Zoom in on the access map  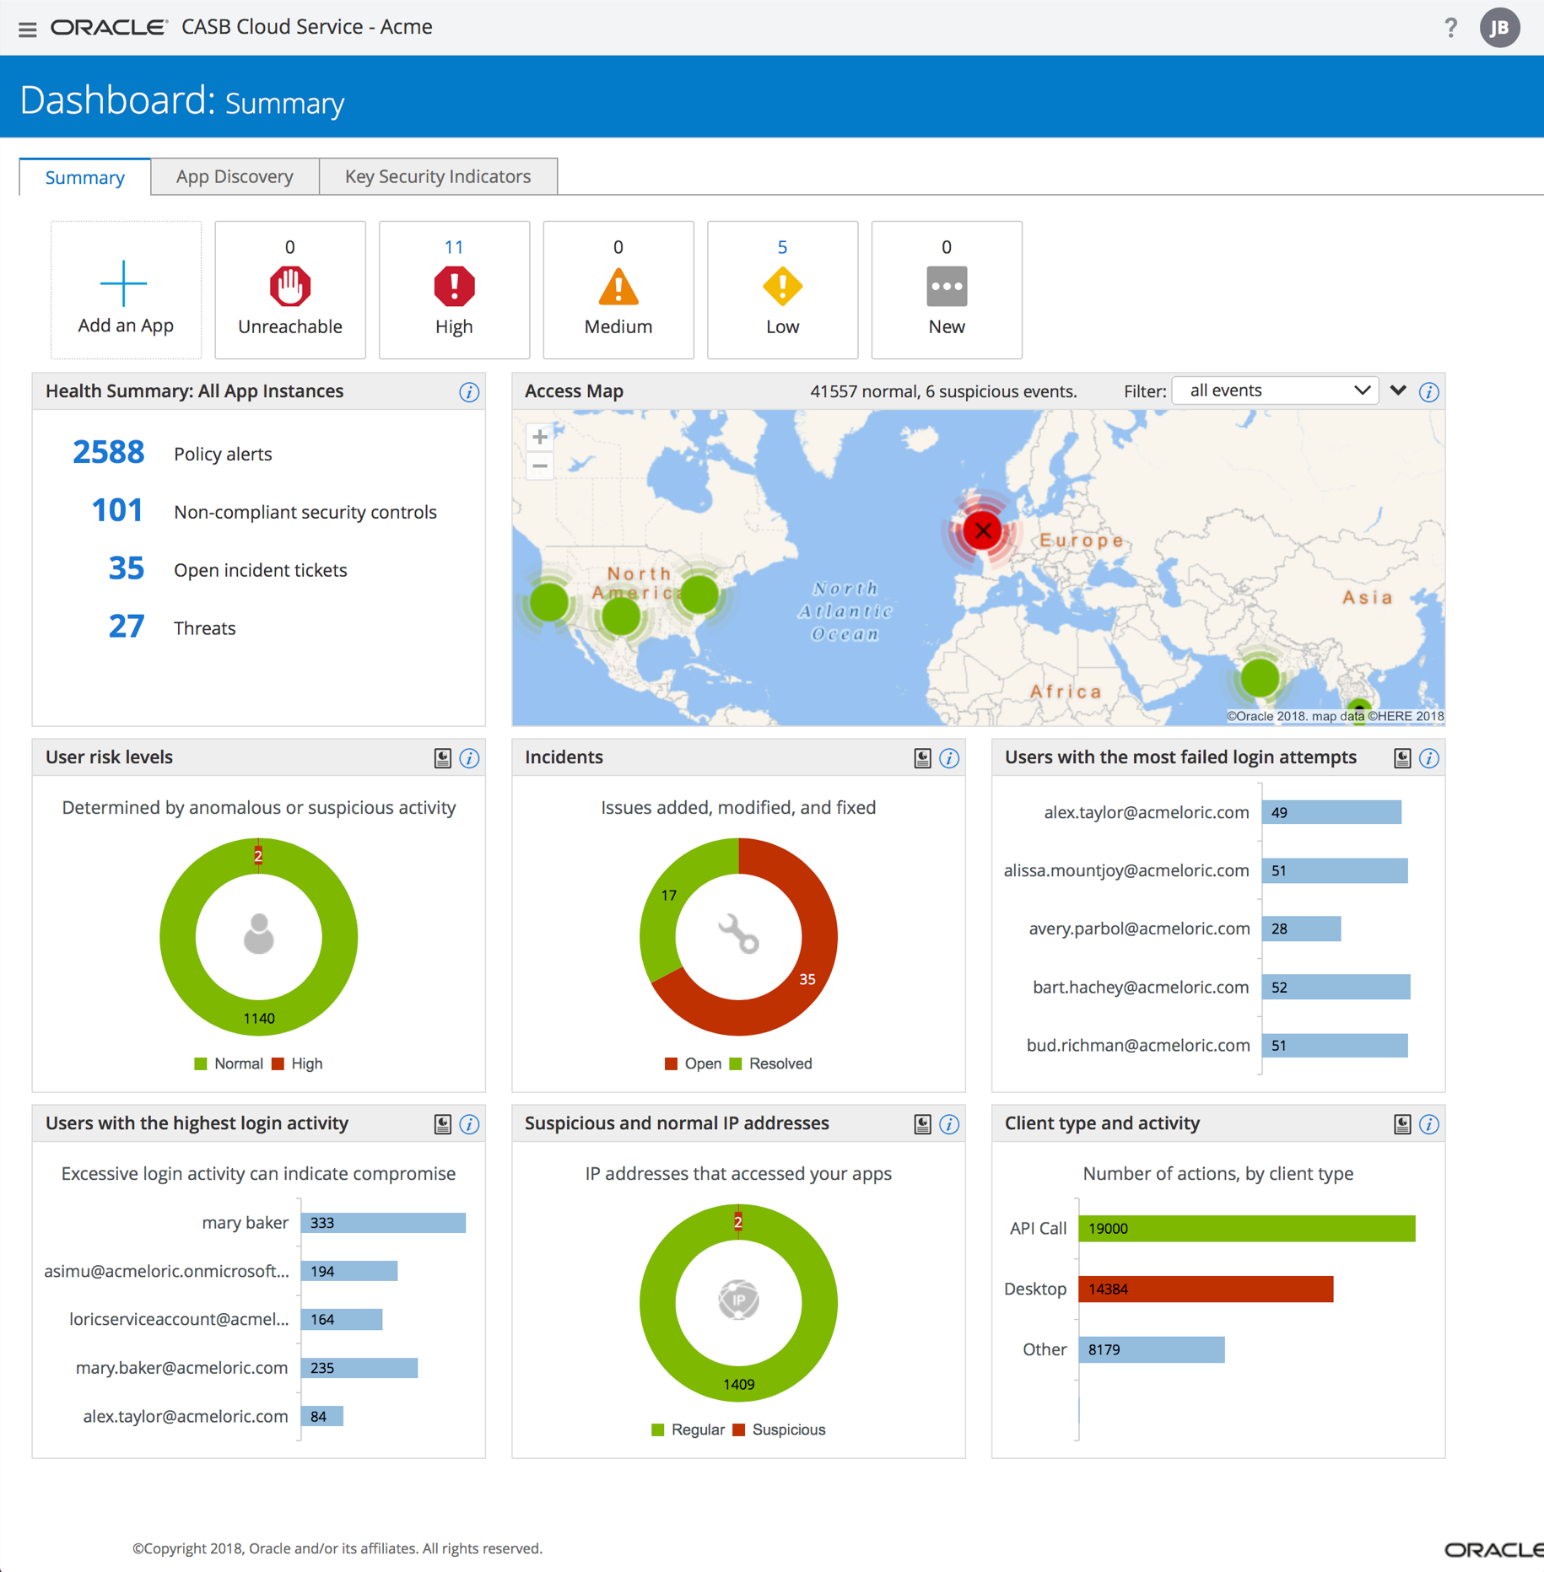pos(540,437)
